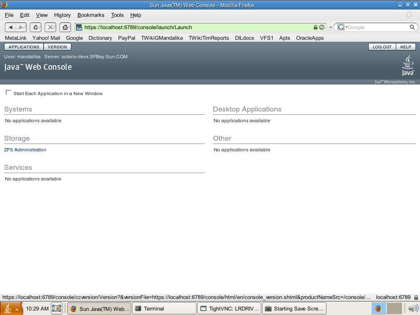Enable Start Each Application in a New Window
The image size is (420, 315).
(8, 93)
